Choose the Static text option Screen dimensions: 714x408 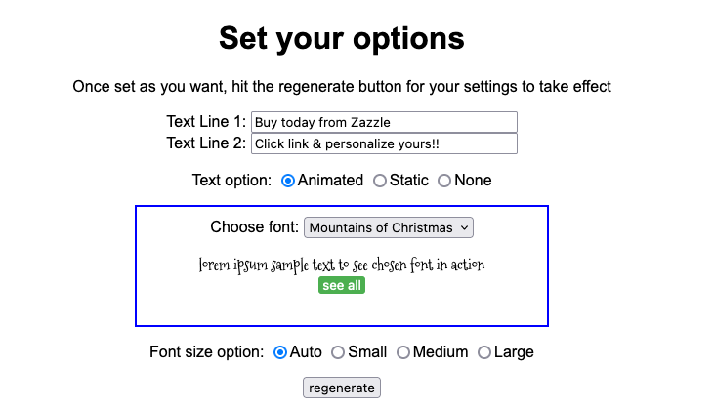pos(380,181)
